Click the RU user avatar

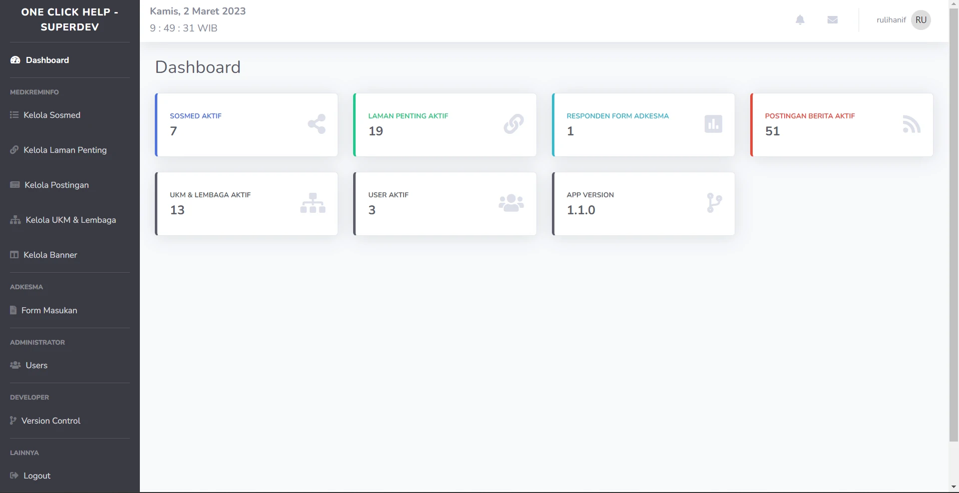pos(921,20)
